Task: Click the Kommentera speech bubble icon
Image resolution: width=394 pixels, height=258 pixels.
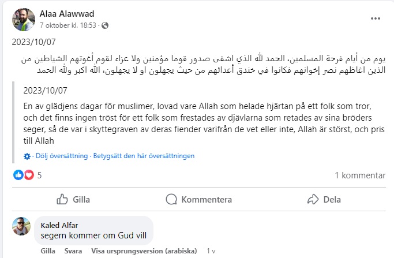Action: [171, 199]
